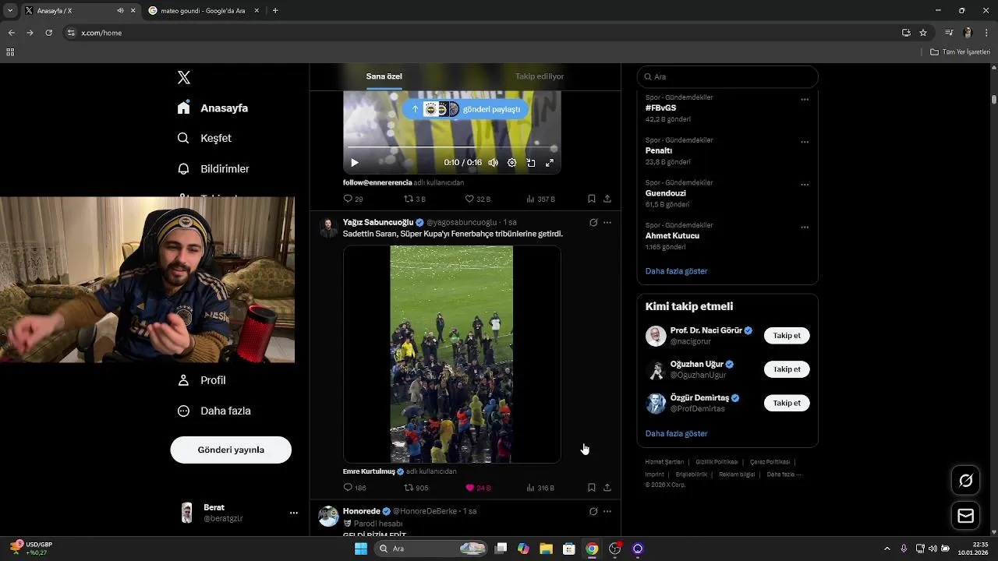
Task: Open File Explorer from taskbar
Action: coord(546,549)
